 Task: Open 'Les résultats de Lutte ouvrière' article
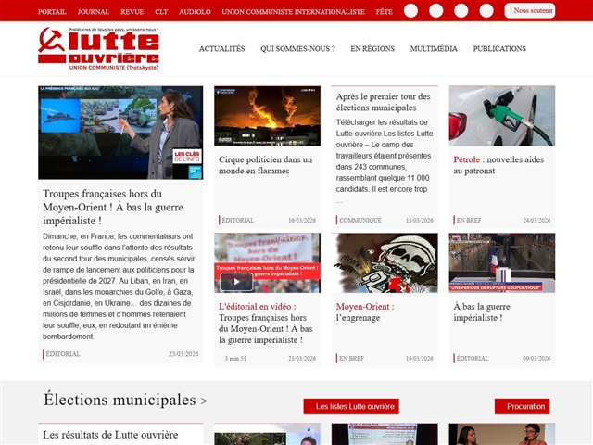click(x=110, y=435)
